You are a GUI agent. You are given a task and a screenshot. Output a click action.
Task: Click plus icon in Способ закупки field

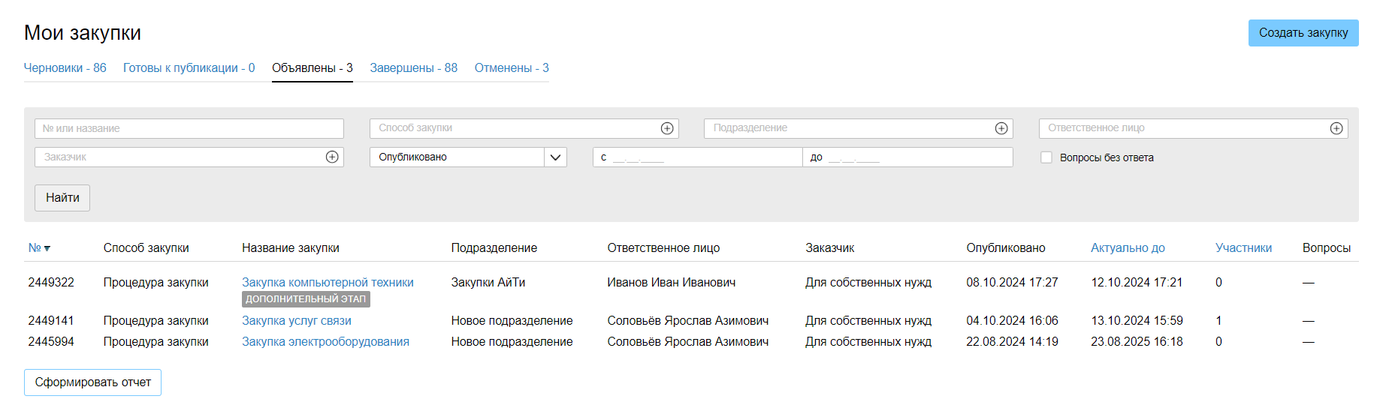tap(666, 128)
